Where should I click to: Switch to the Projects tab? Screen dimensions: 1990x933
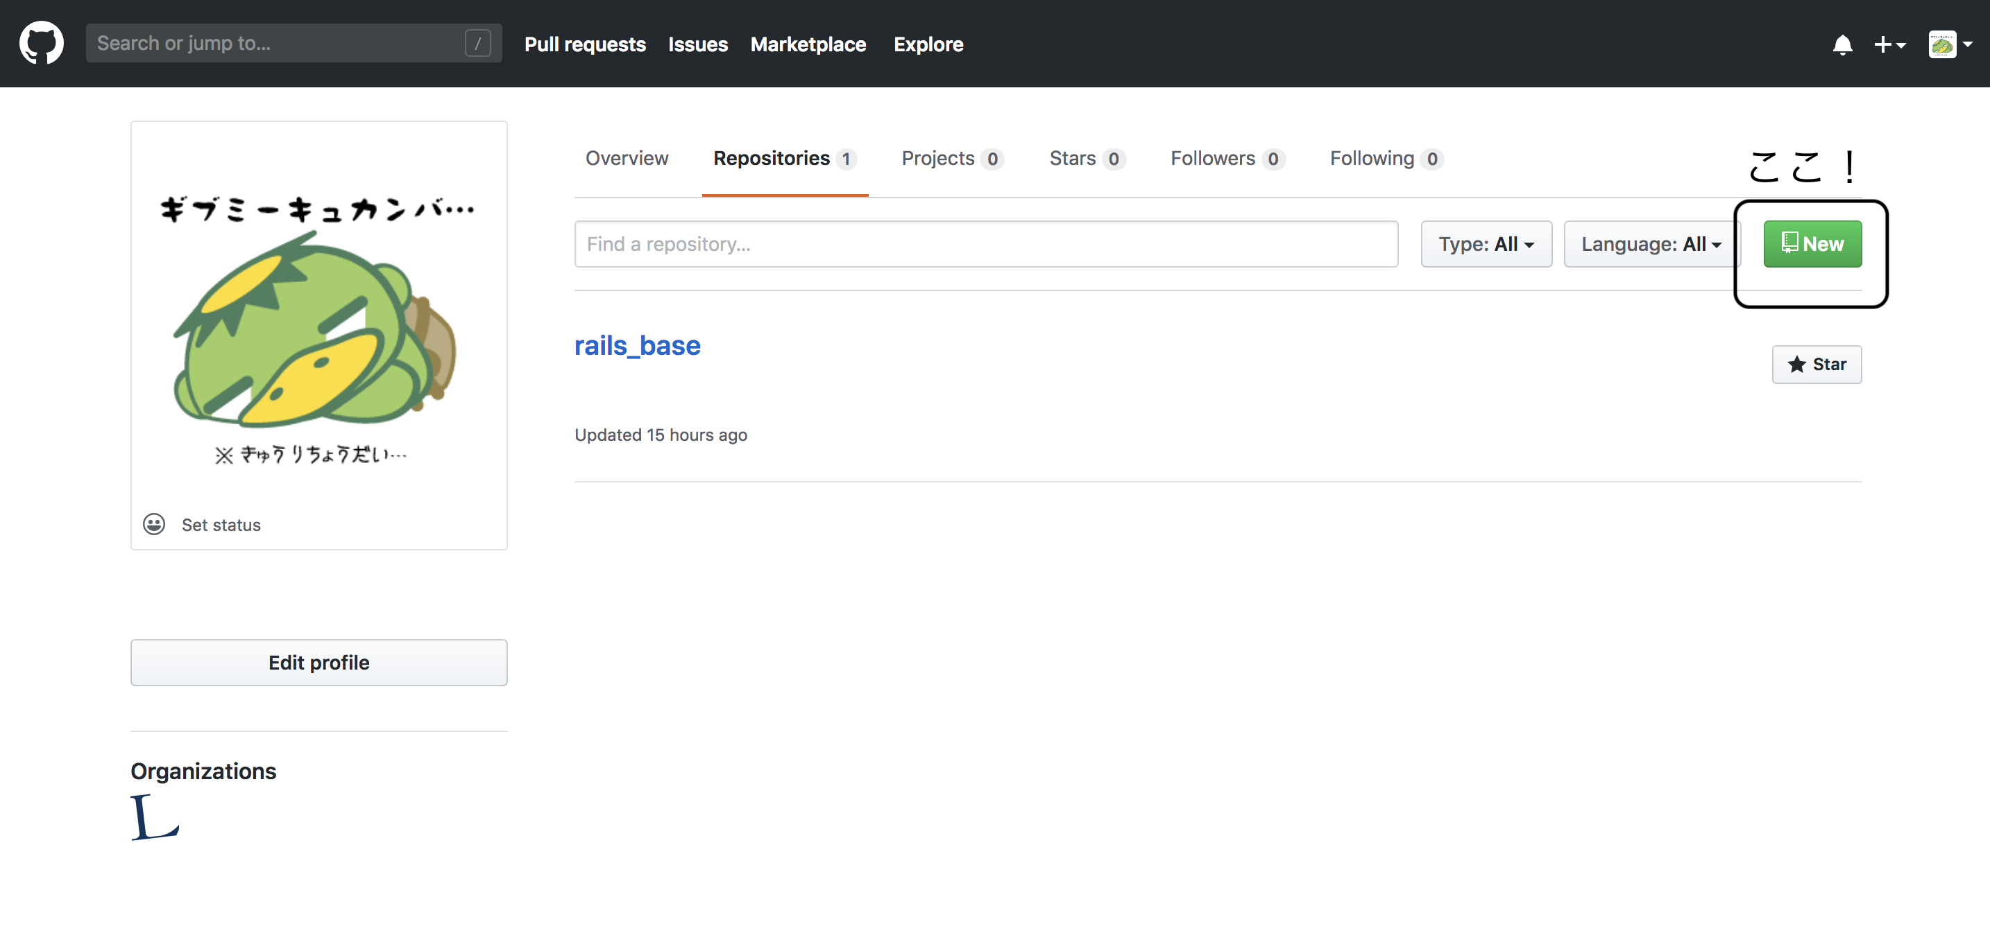pyautogui.click(x=953, y=158)
